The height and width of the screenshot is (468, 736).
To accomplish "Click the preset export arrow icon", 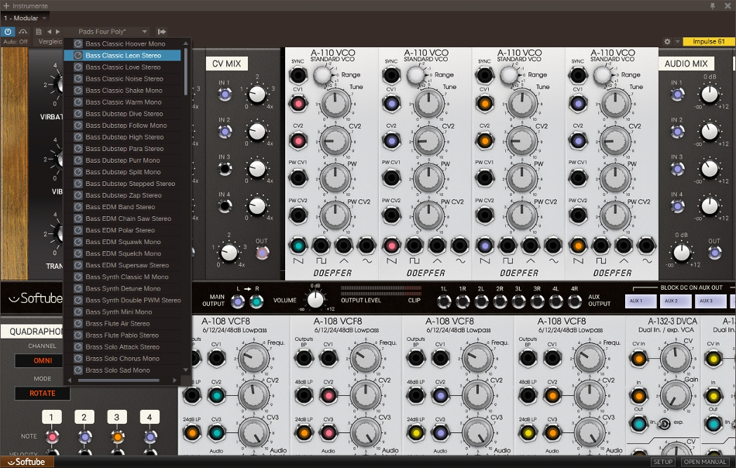I will [x=161, y=32].
